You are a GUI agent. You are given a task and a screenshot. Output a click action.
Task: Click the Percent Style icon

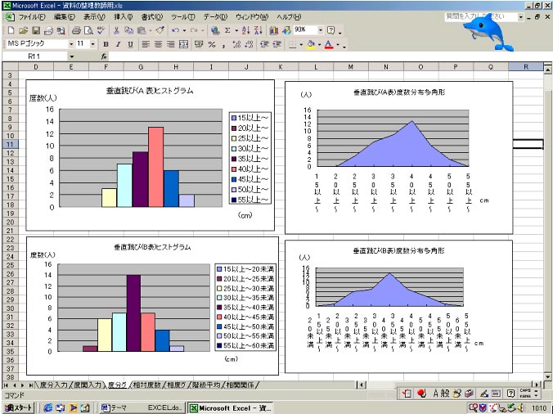click(211, 44)
